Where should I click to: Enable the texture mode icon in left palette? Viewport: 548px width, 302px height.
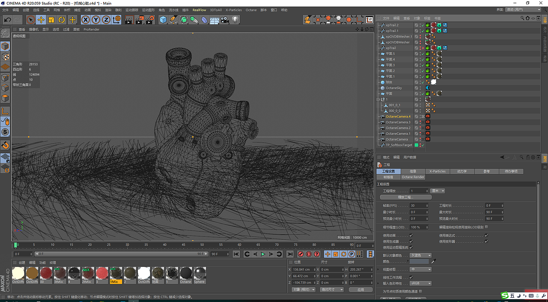(x=5, y=57)
